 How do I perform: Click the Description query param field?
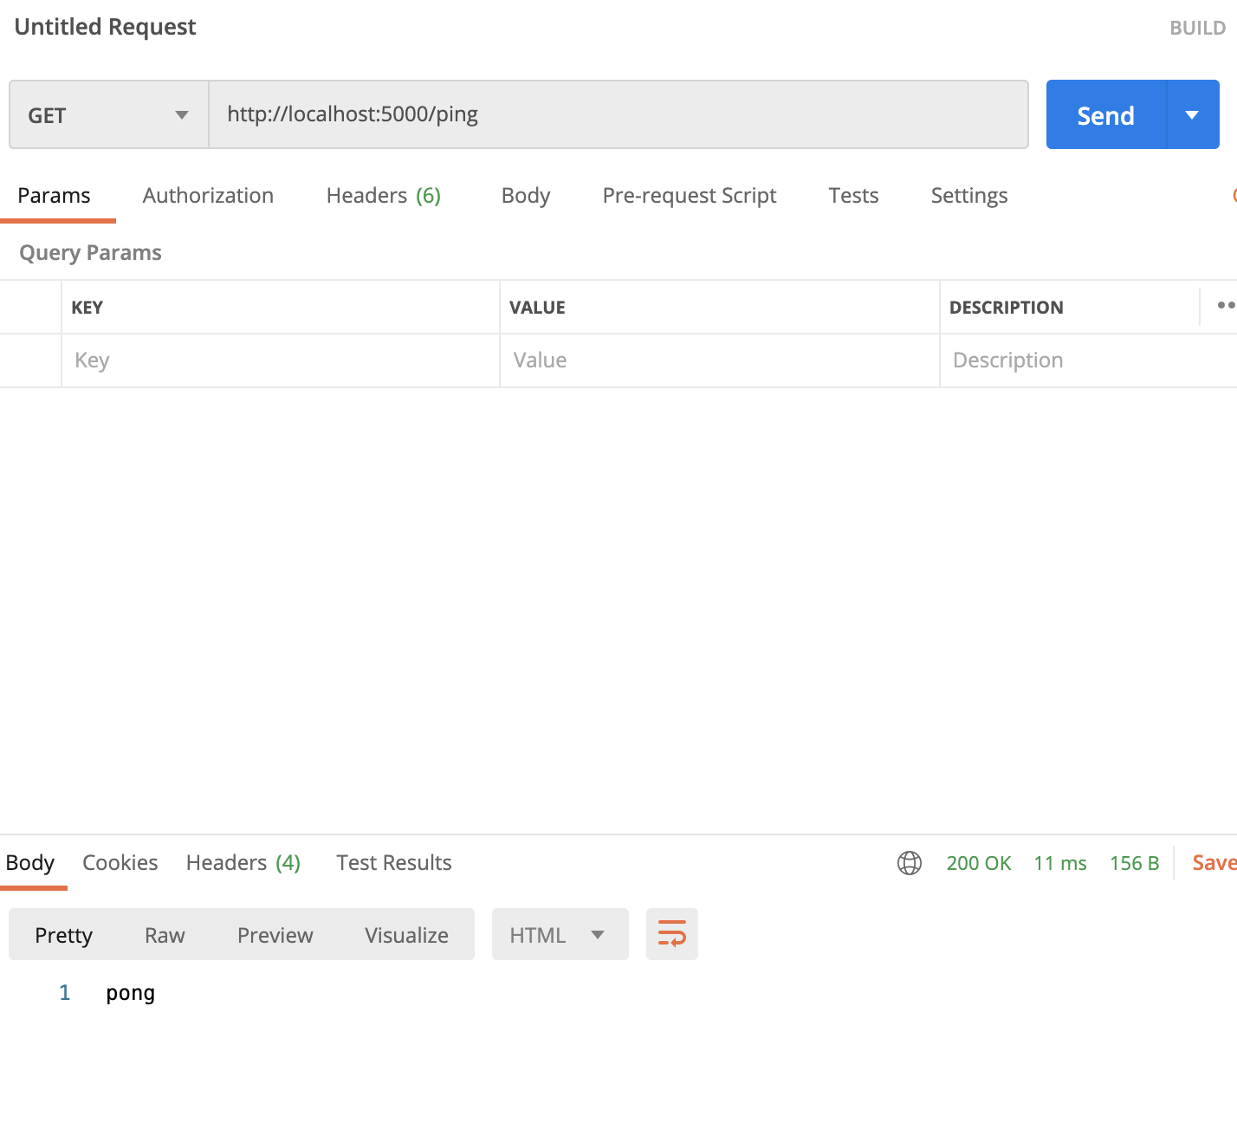(x=1089, y=360)
